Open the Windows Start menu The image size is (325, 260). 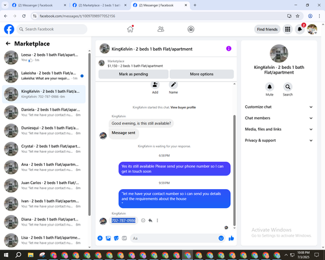(6, 255)
